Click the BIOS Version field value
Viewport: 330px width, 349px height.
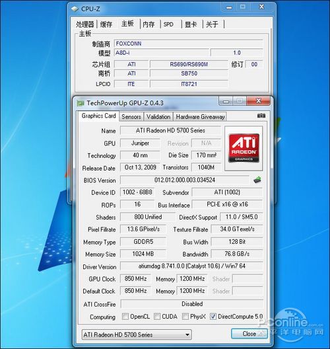coord(185,180)
